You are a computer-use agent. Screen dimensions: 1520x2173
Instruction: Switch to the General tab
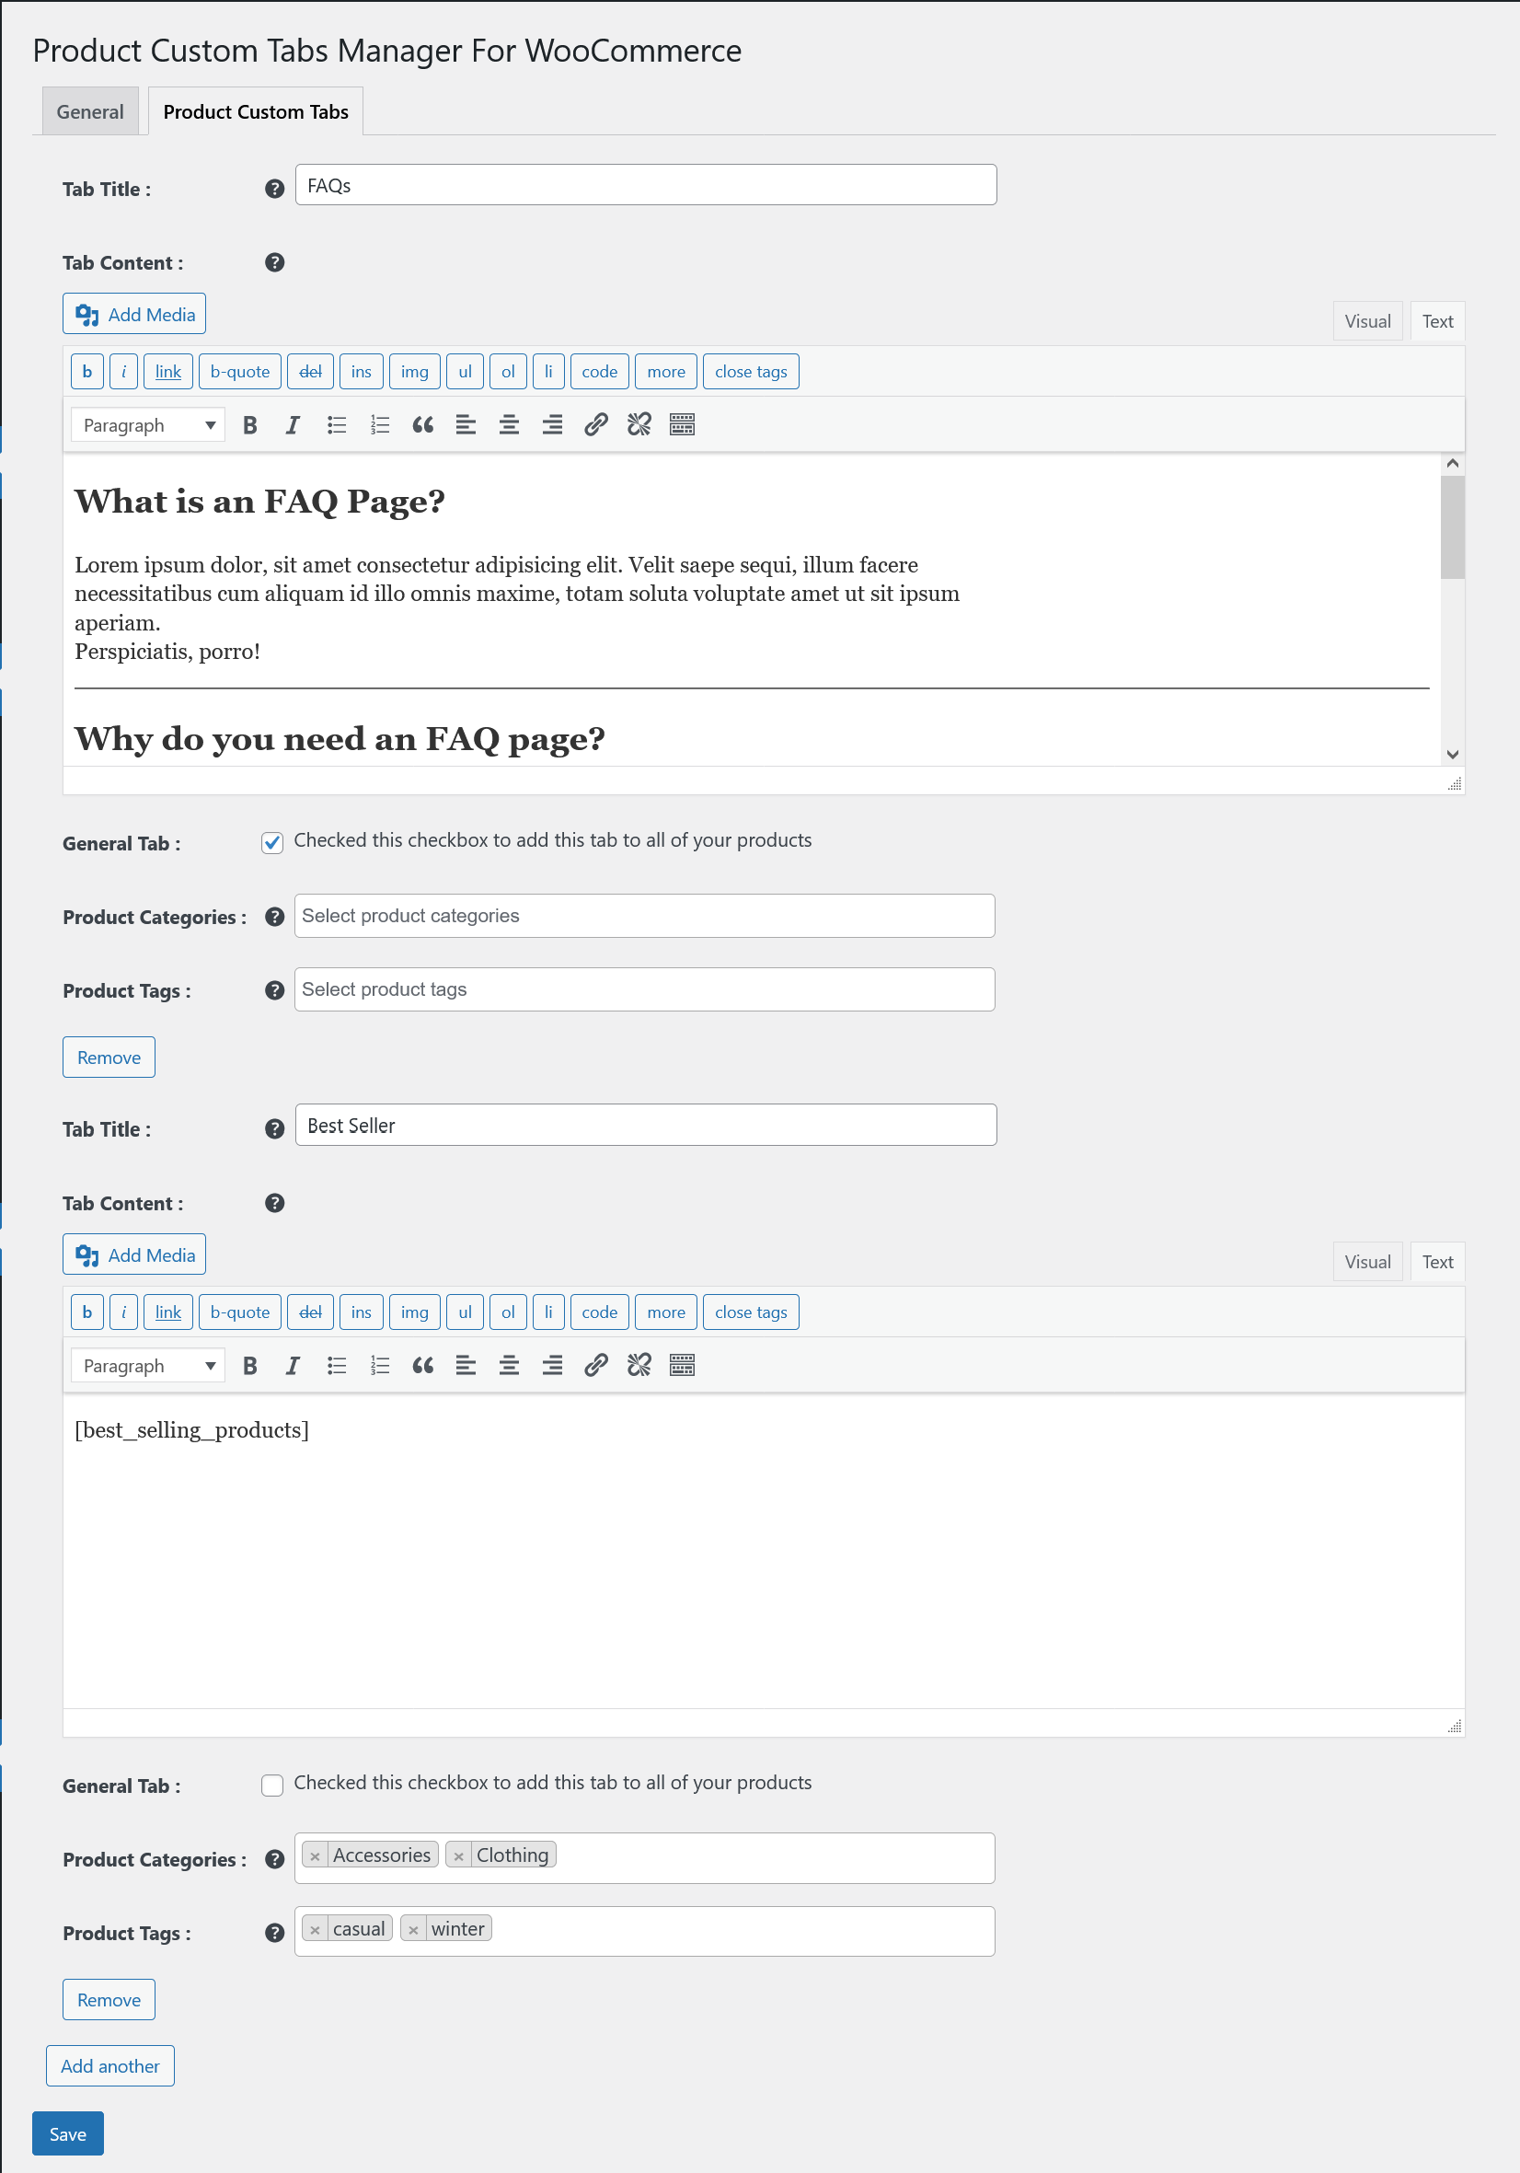(90, 110)
